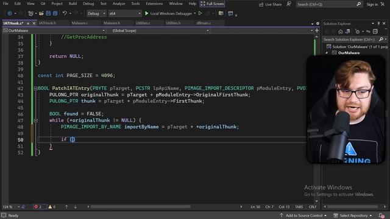Start Local Windows Debugger with green play
This screenshot has height=219, width=390.
147,13
